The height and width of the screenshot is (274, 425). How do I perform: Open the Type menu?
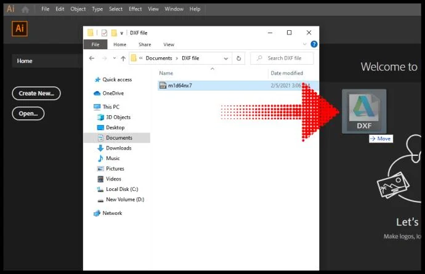coord(97,9)
